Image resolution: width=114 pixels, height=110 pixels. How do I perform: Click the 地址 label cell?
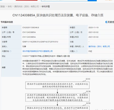click(x=11, y=56)
